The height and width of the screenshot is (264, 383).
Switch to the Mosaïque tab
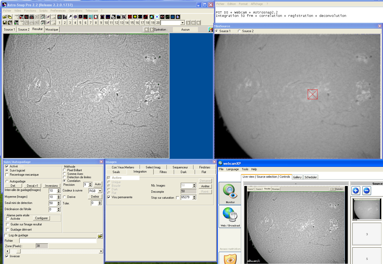pos(52,30)
